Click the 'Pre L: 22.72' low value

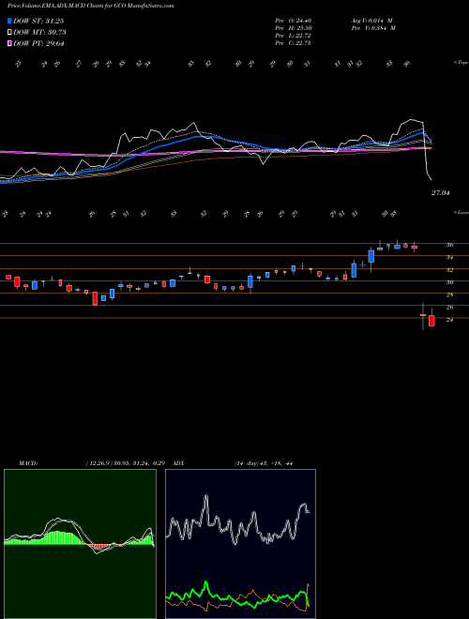(x=293, y=36)
